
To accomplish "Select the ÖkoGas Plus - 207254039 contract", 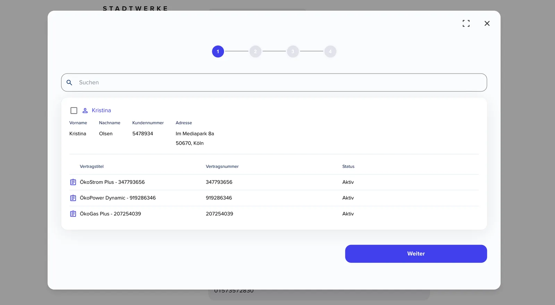I will pos(110,214).
